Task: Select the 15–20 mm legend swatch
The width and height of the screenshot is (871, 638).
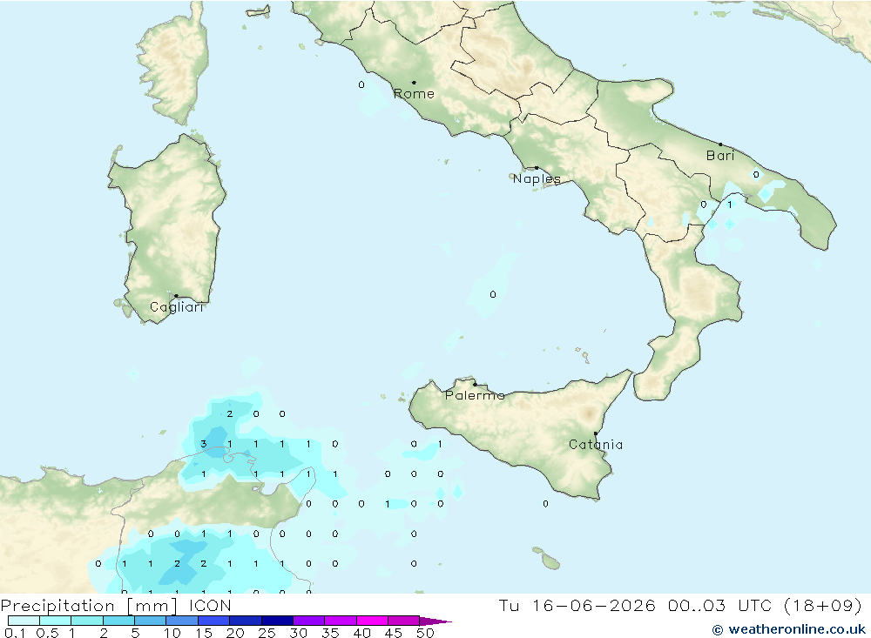Action: pos(214,621)
